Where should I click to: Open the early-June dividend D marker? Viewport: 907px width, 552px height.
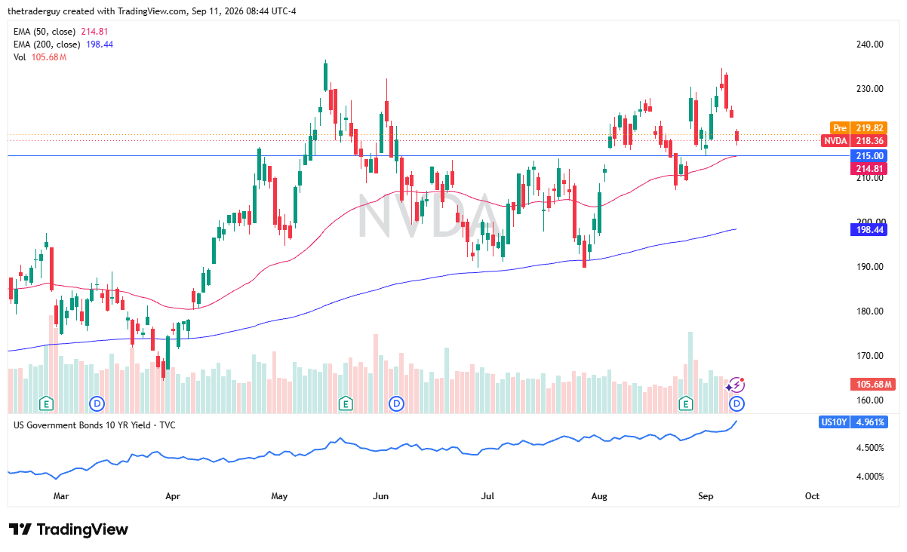(x=396, y=403)
